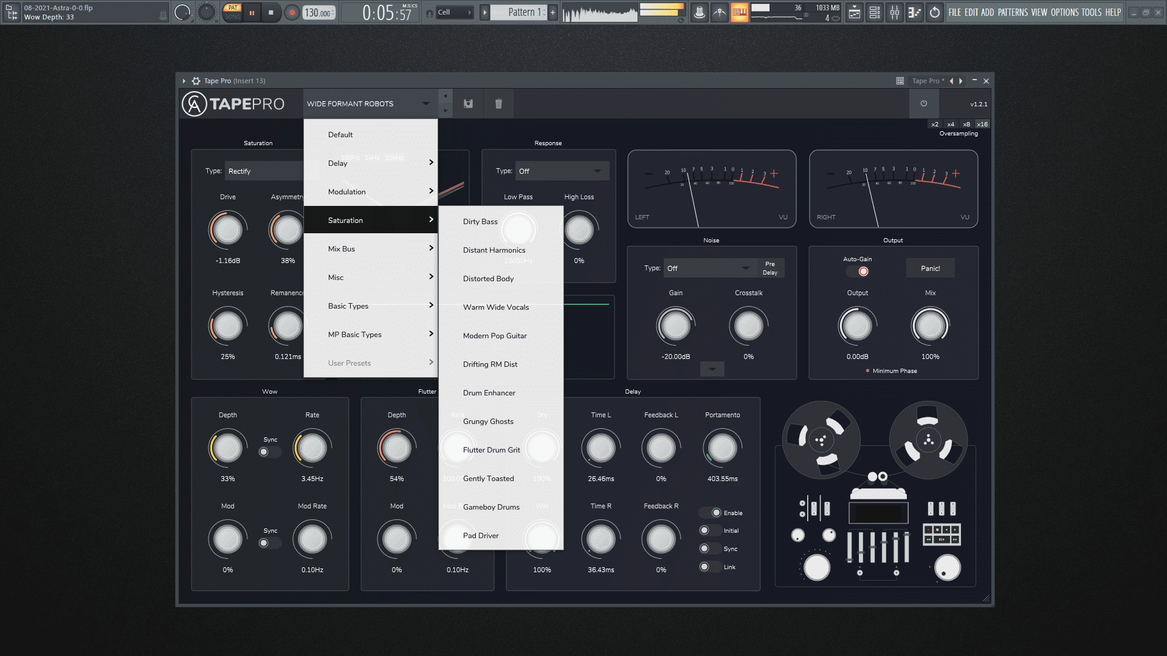This screenshot has width=1167, height=656.
Task: Toggle the Delay Initial switch
Action: (x=711, y=530)
